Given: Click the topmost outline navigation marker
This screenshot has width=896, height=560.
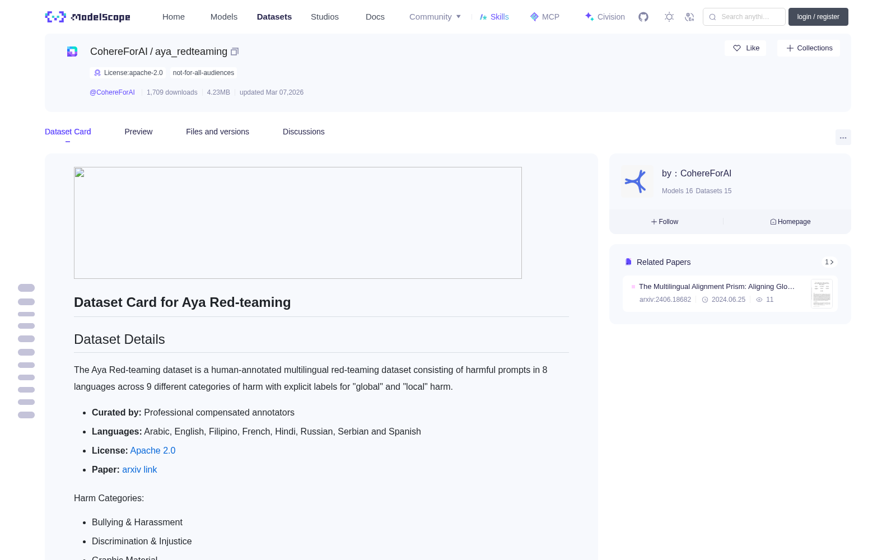Looking at the screenshot, I should pos(26,288).
